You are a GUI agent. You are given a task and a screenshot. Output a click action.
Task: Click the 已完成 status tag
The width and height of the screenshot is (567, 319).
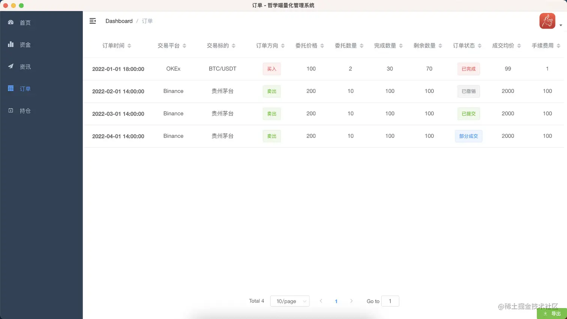[468, 69]
